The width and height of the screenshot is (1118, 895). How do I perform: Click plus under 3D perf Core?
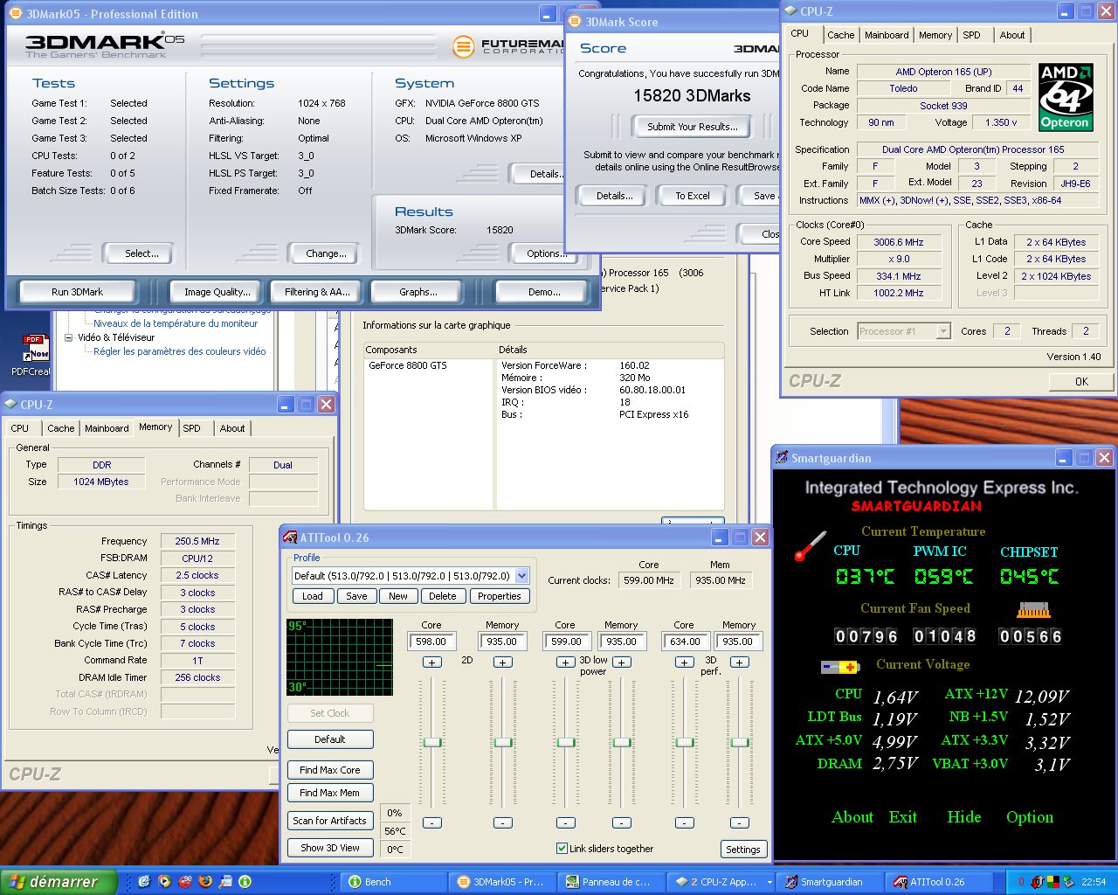point(685,663)
